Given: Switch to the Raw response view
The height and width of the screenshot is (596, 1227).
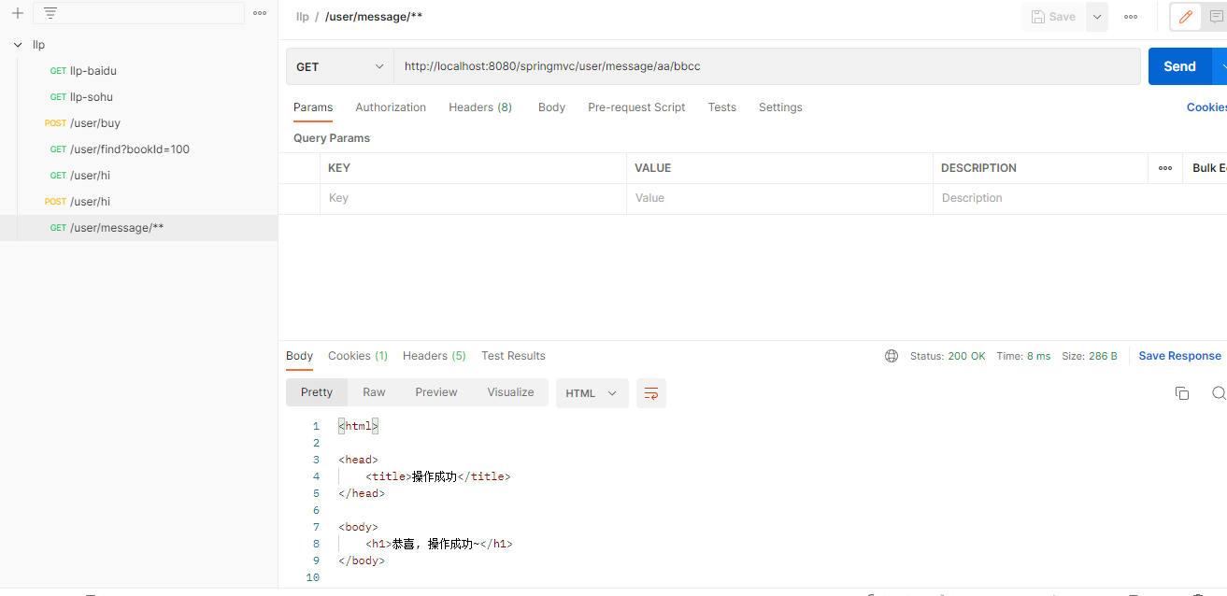Looking at the screenshot, I should pos(374,392).
